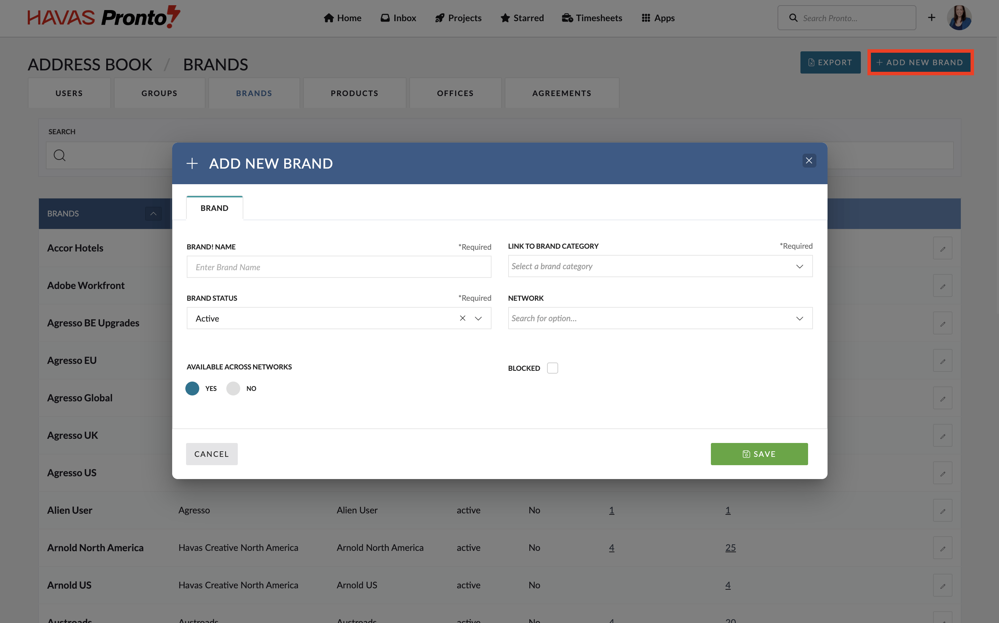Click the green Save button
Image resolution: width=999 pixels, height=623 pixels.
[x=759, y=454]
